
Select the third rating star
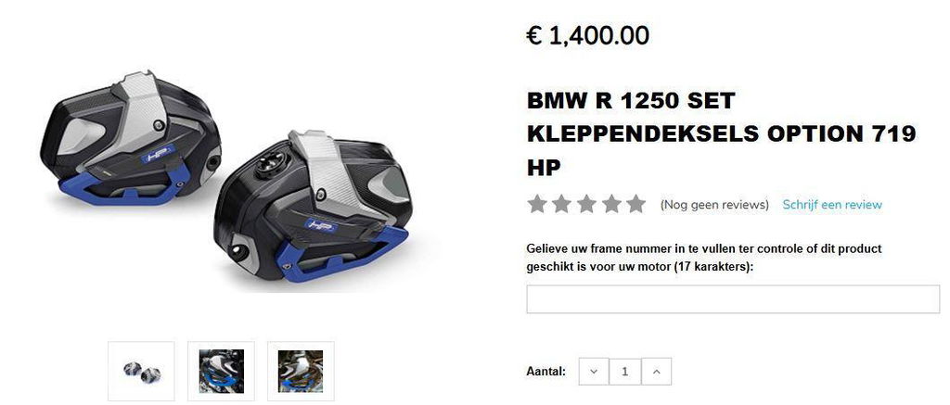(x=586, y=204)
